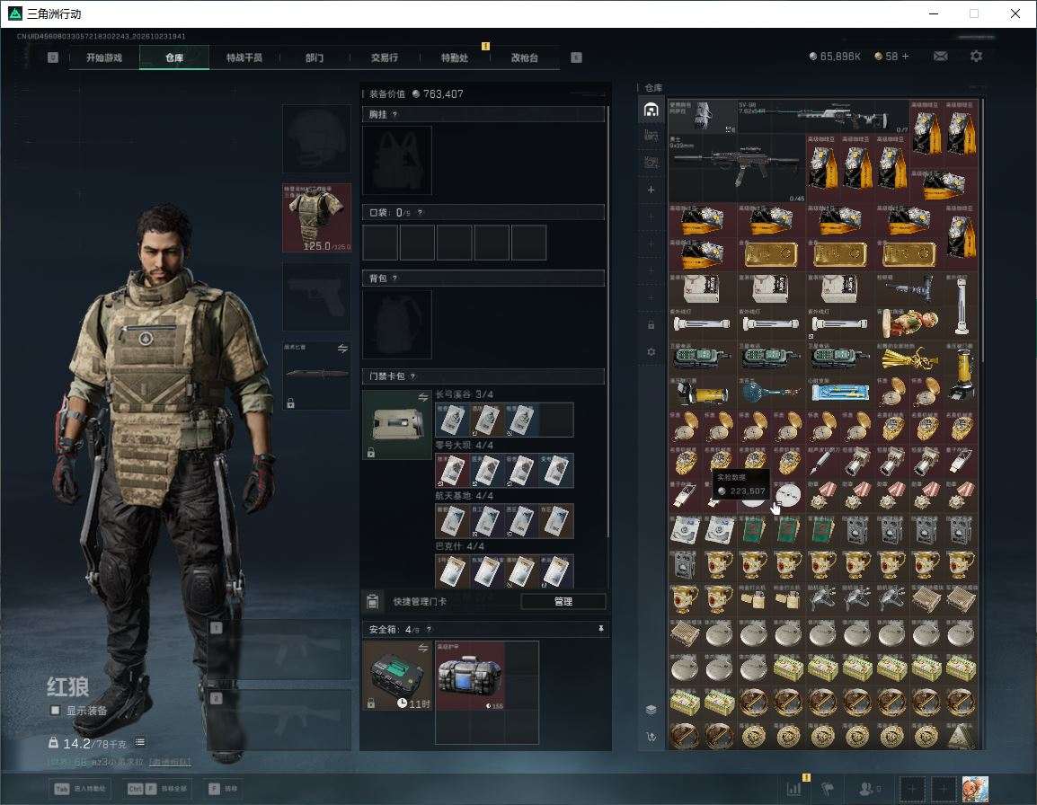The height and width of the screenshot is (805, 1037).
Task: Select the main stash warehouse icon
Action: click(651, 110)
